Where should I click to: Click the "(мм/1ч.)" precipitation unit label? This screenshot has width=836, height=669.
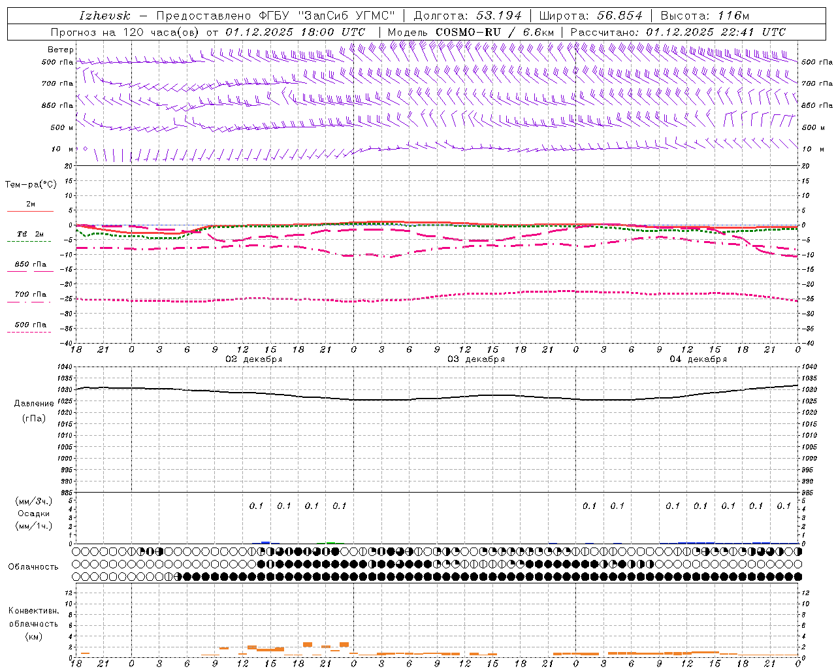[x=34, y=526]
